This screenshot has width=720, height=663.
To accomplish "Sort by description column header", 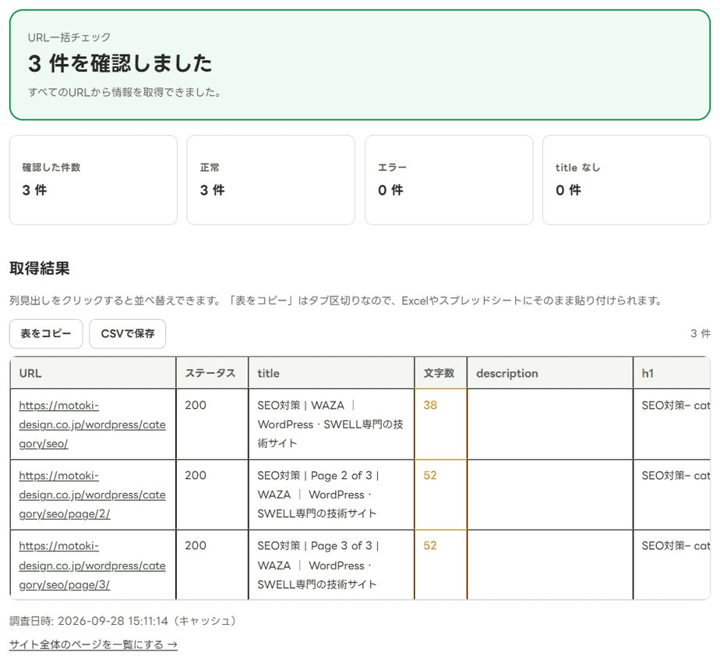I will pyautogui.click(x=549, y=373).
